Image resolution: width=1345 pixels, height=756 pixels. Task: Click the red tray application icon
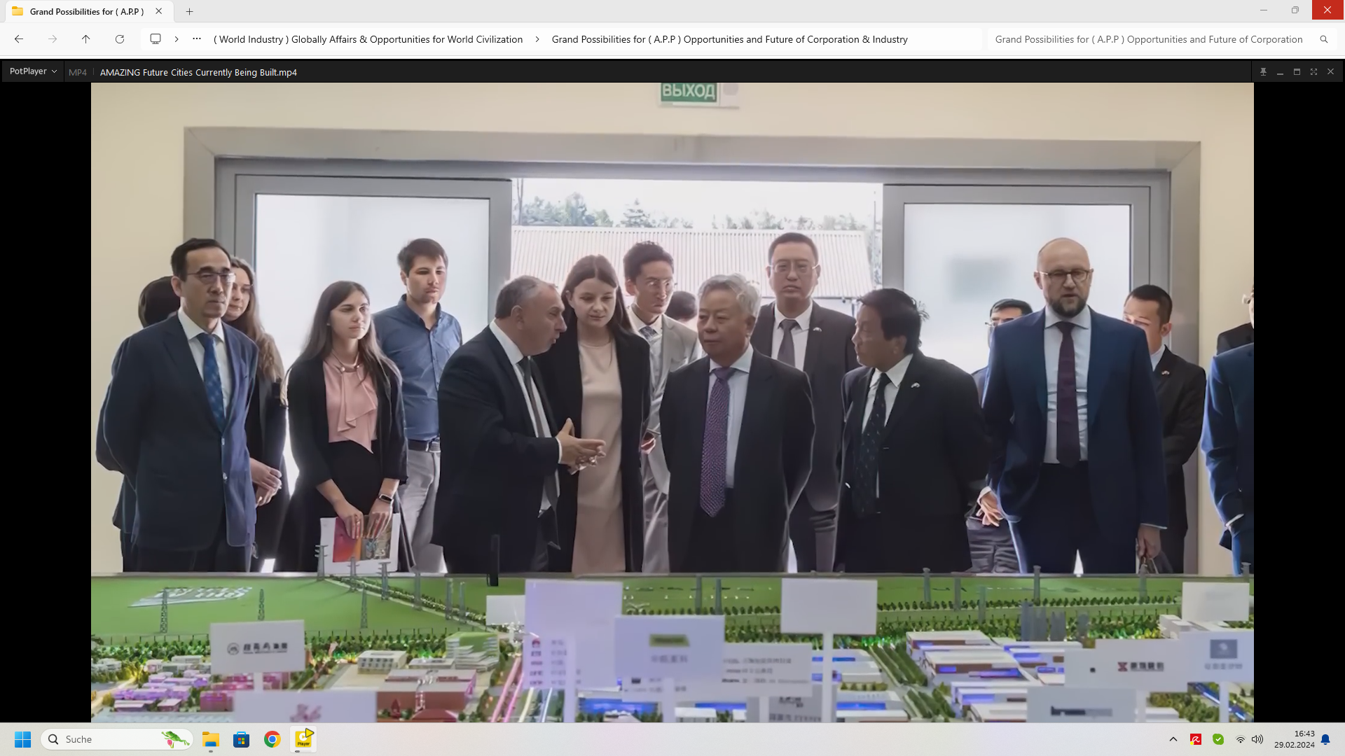click(x=1196, y=739)
